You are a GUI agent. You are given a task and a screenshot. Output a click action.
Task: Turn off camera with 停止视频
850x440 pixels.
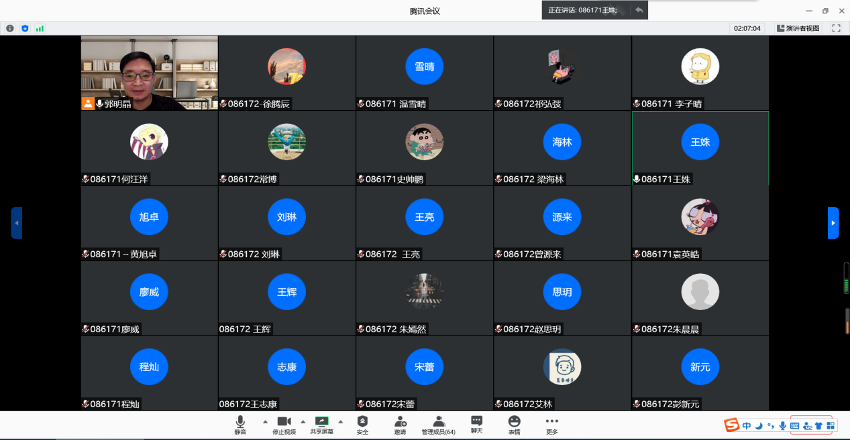[x=283, y=425]
